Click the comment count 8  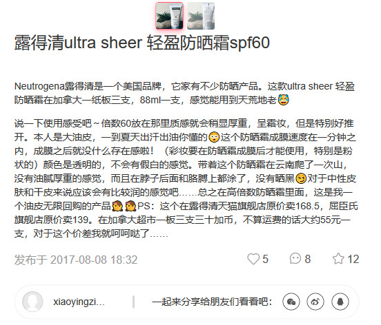pyautogui.click(x=308, y=259)
